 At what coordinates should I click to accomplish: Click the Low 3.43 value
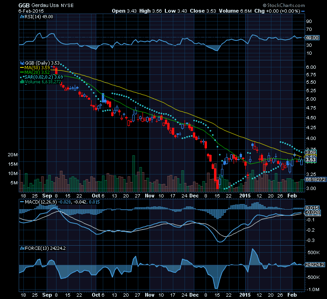point(176,11)
